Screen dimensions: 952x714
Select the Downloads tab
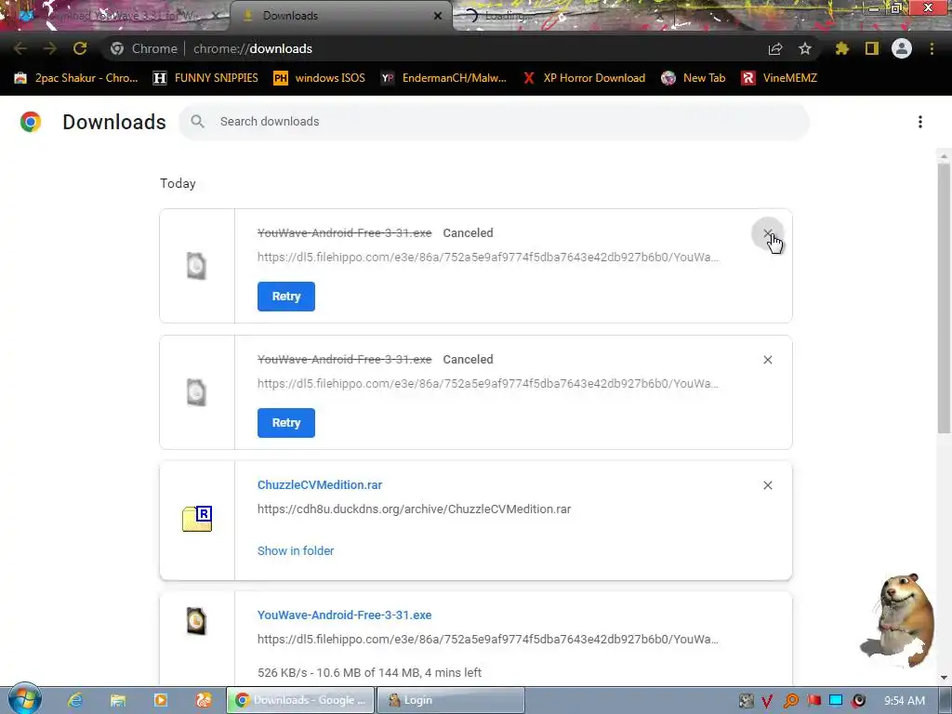(340, 16)
